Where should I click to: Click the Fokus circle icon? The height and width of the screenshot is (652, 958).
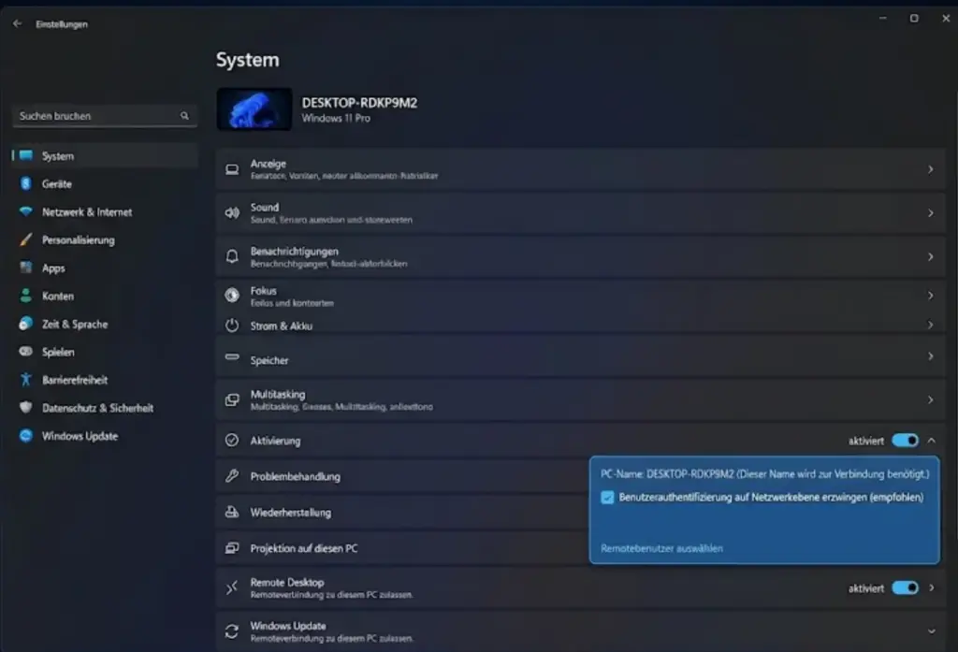232,296
